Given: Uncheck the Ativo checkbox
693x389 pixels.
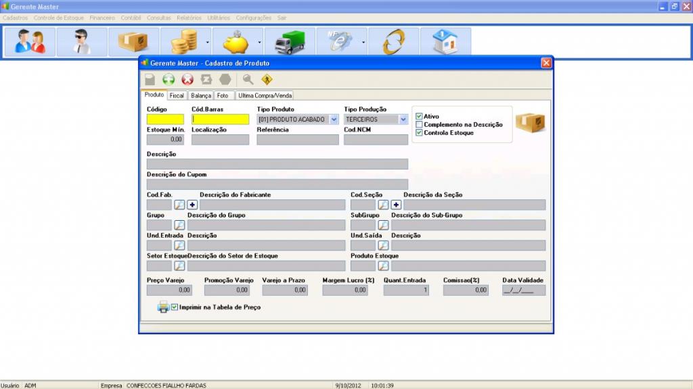Looking at the screenshot, I should (419, 116).
